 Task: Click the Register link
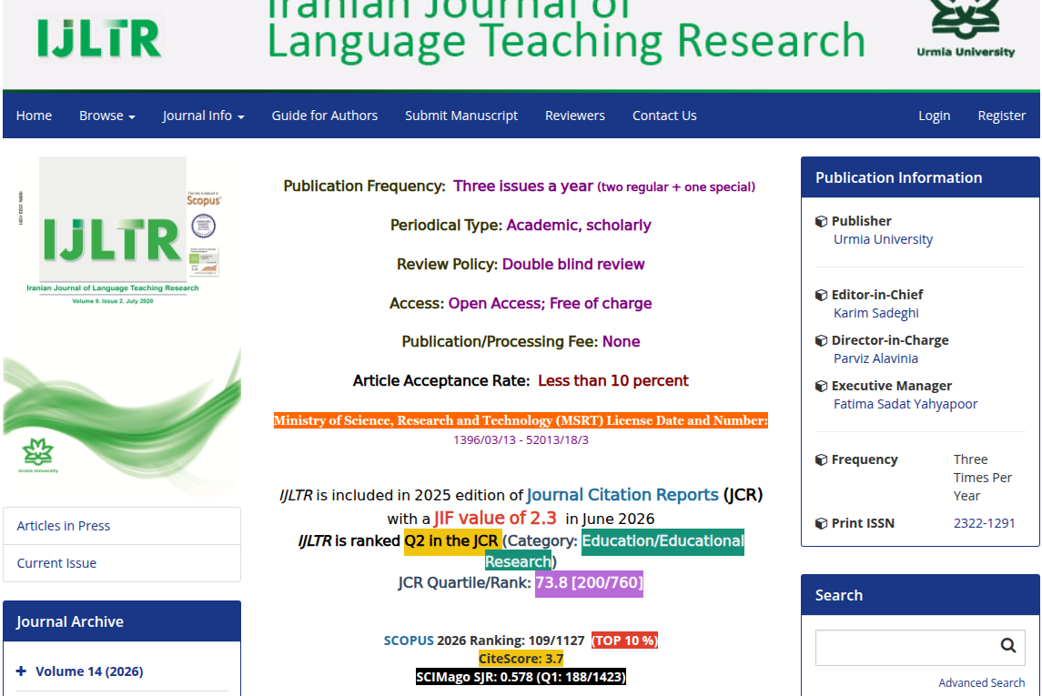click(1001, 116)
